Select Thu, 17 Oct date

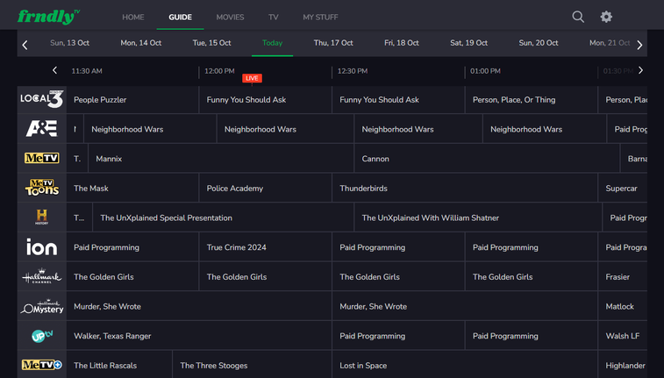click(333, 43)
